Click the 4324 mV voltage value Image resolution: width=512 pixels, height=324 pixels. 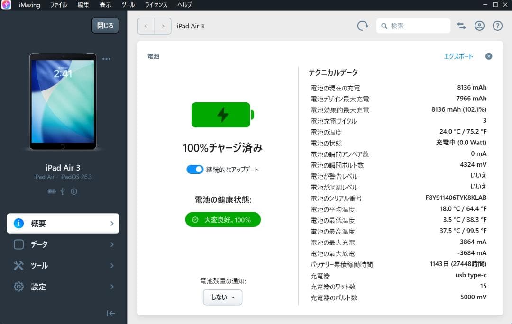coord(473,165)
